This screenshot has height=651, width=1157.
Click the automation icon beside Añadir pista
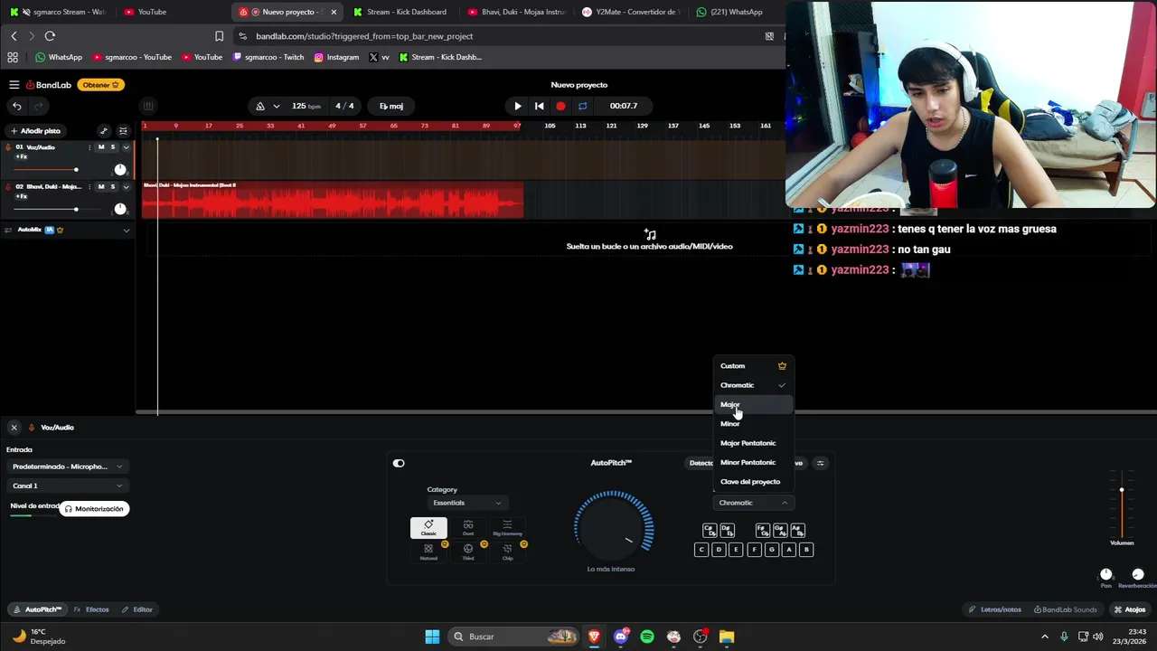[x=103, y=131]
